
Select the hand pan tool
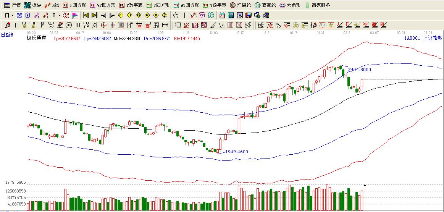point(176,15)
